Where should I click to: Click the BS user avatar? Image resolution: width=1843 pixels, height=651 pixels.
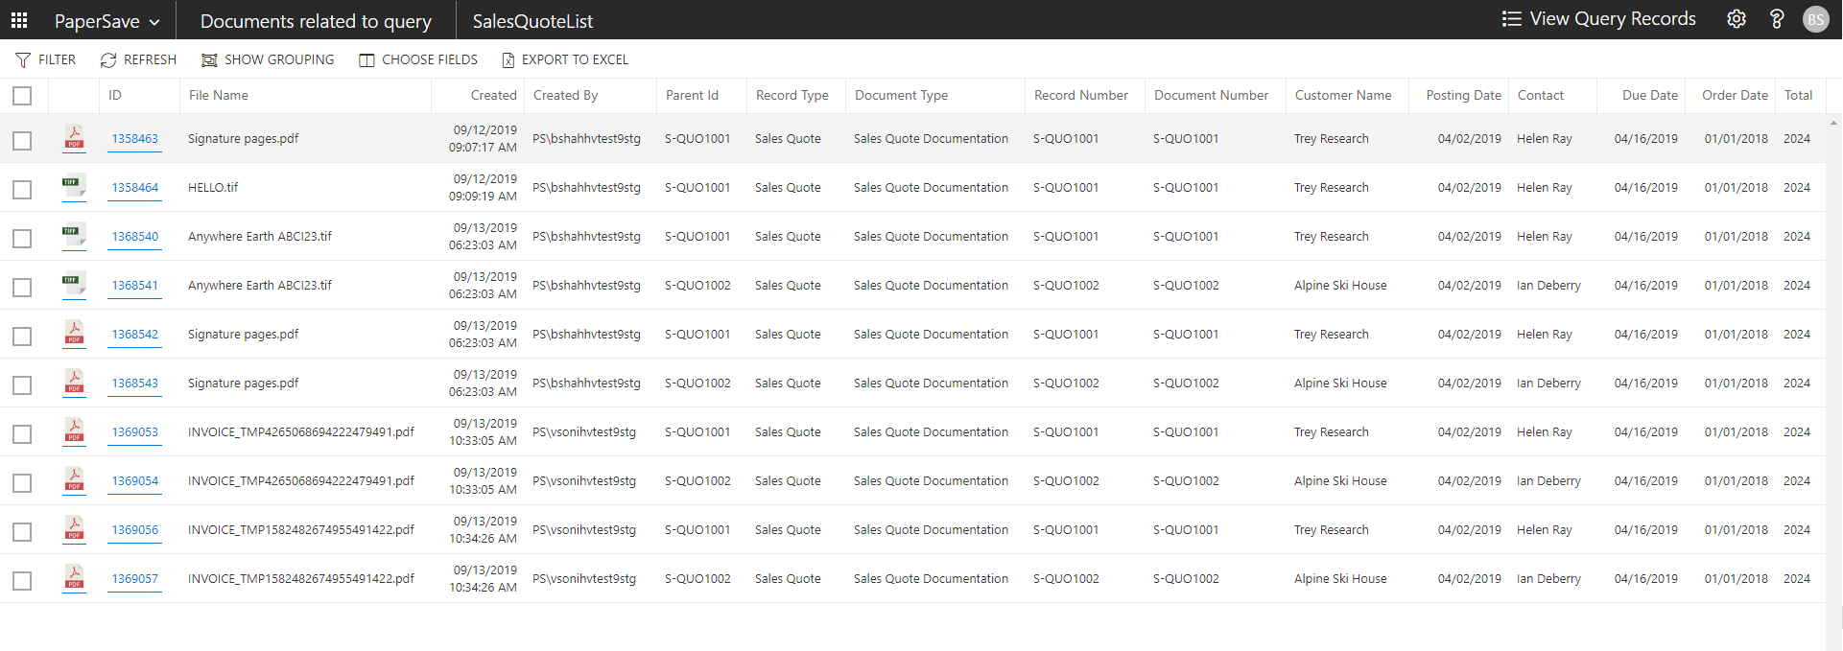point(1815,19)
